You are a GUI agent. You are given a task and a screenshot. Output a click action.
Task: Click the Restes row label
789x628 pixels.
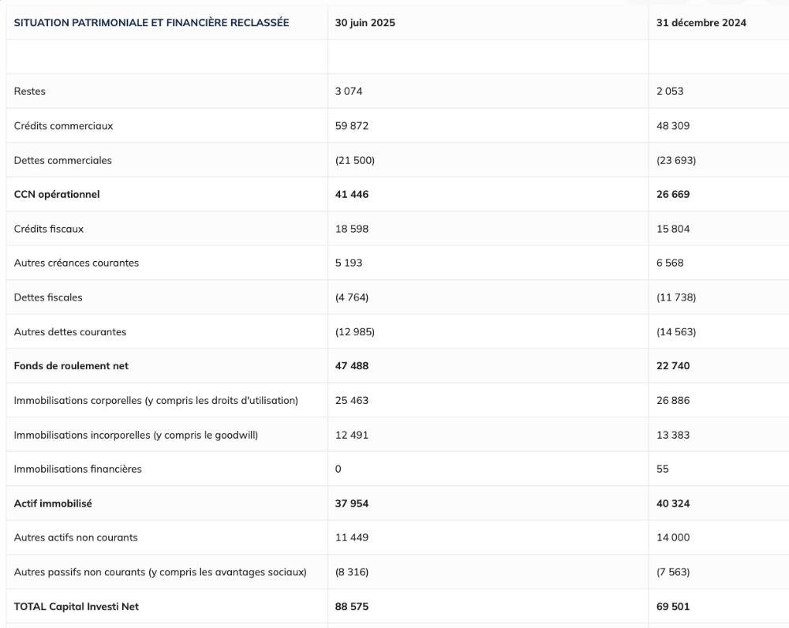30,92
